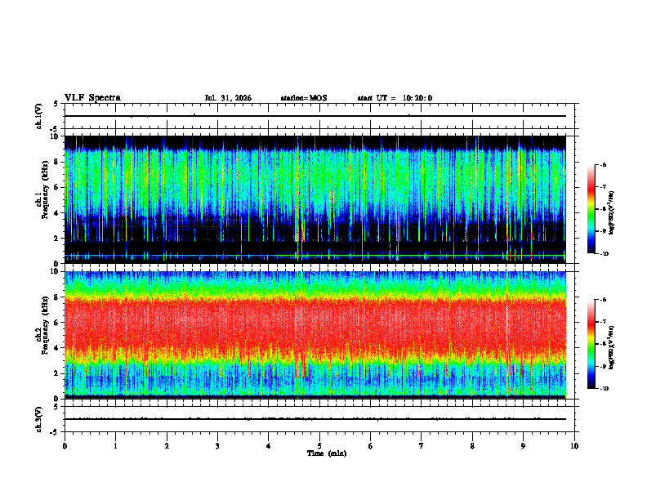Click the ch.1 spectrogram color scale bar

[x=591, y=209]
